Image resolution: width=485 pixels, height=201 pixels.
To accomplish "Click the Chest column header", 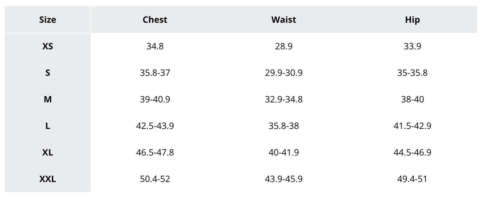I will point(155,20).
